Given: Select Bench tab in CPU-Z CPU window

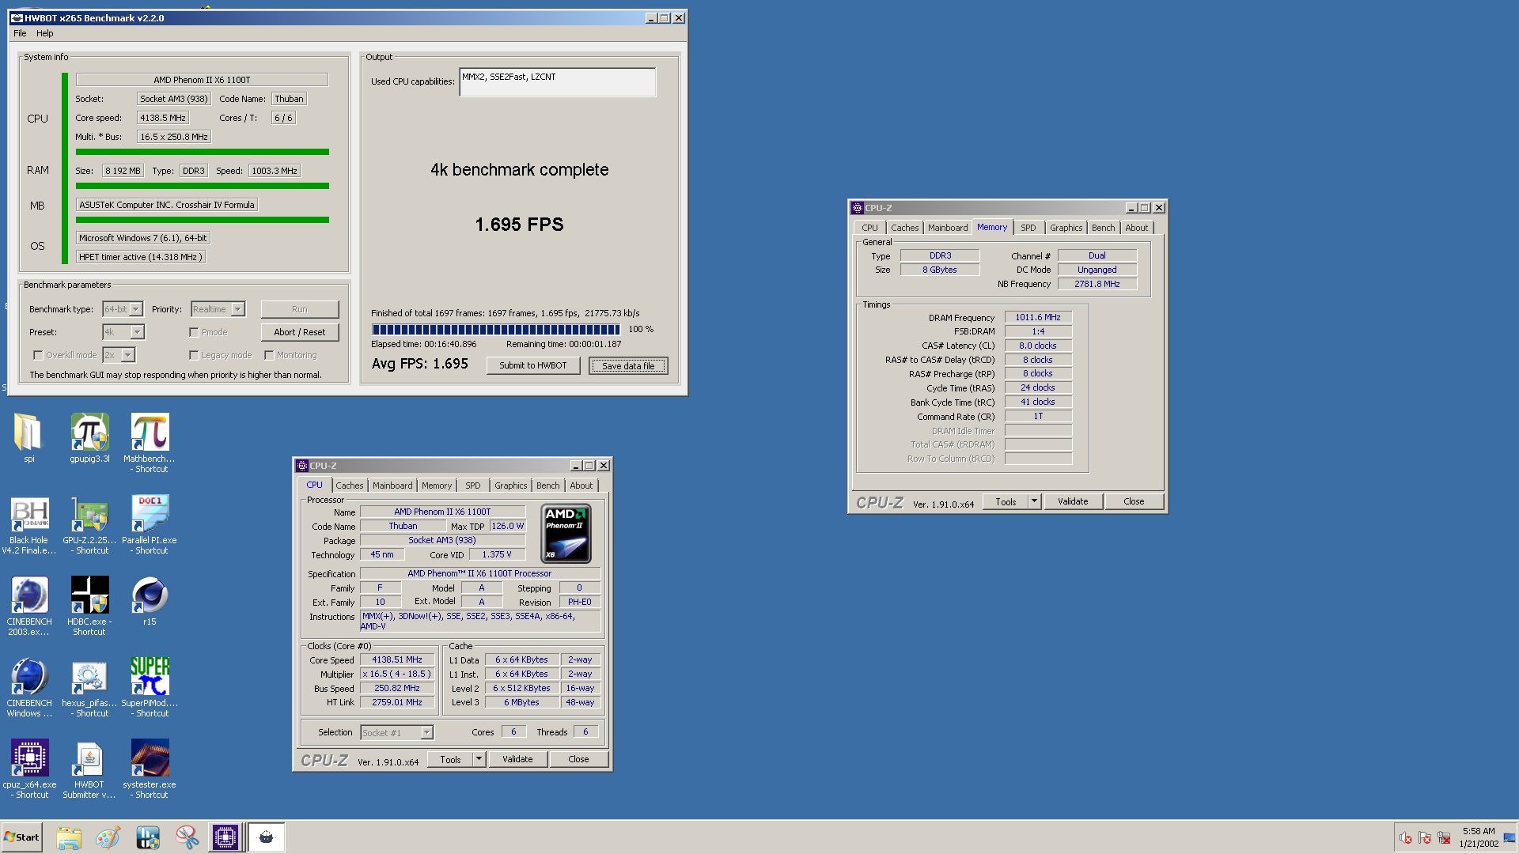Looking at the screenshot, I should 547,486.
